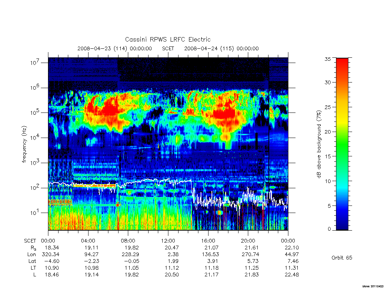Viewport: 384px width, 288px height.
Task: Click the colorbar value '10'
Action: click(x=327, y=181)
